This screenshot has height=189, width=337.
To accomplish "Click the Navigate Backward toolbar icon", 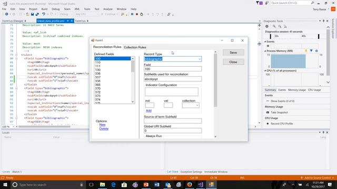I will pyautogui.click(x=7, y=14).
